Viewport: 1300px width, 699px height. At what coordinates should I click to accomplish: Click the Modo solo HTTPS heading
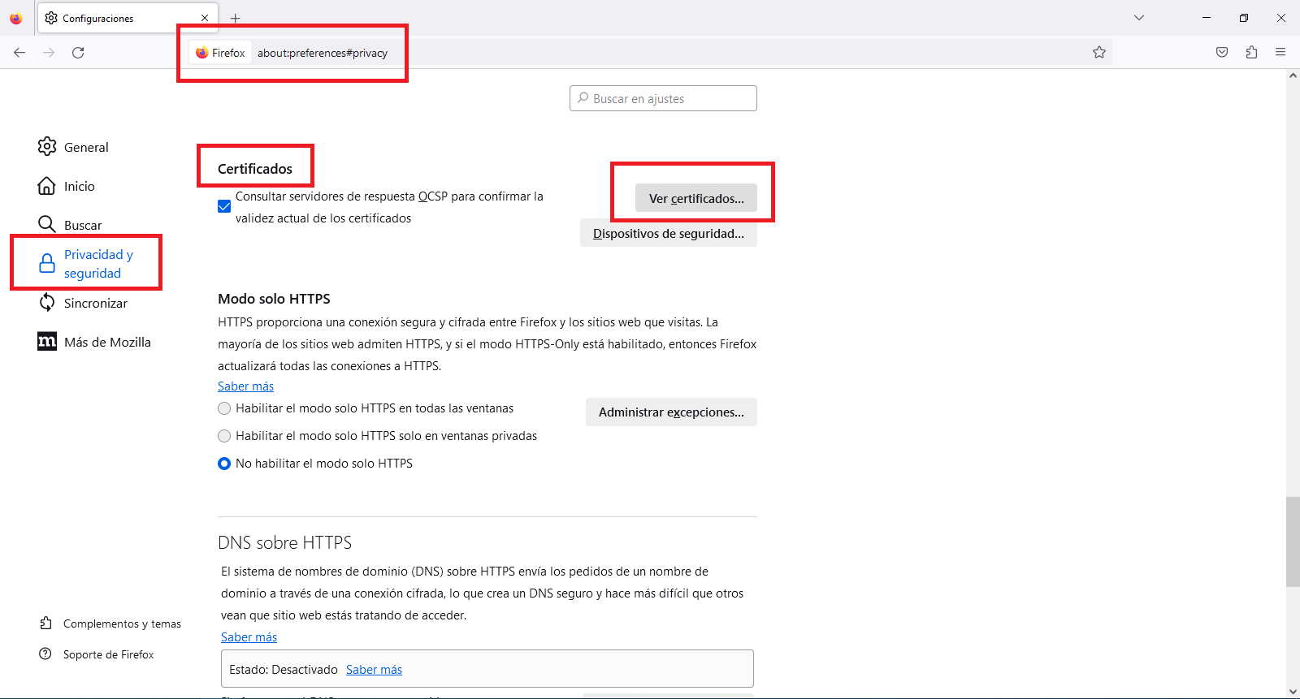coord(274,299)
